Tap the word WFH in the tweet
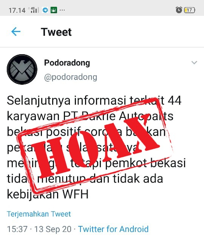Image resolution: width=204 pixels, height=238 pixels. 76,194
